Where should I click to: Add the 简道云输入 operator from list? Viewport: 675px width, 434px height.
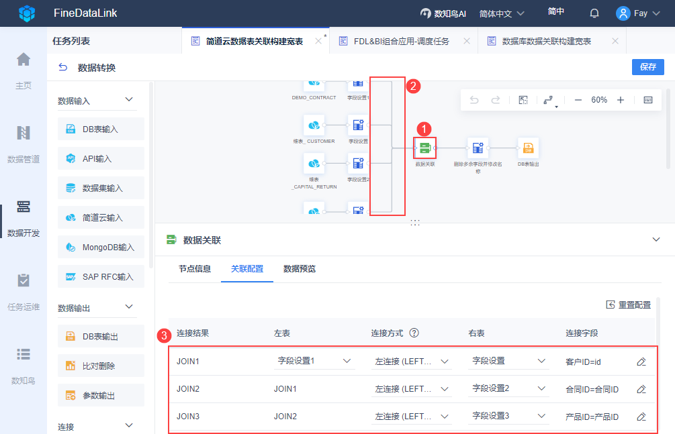tap(101, 217)
